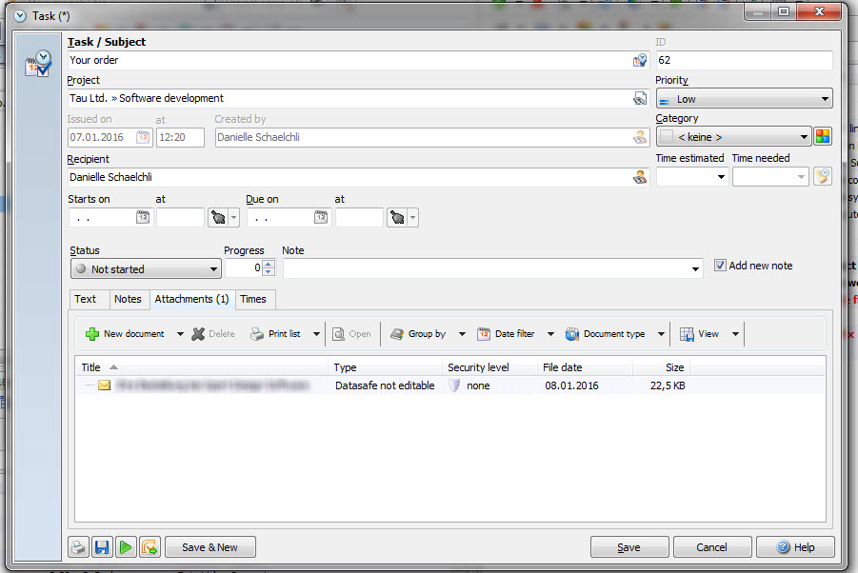This screenshot has height=573, width=858.
Task: Open the calendar picker next to Issued on
Action: point(141,137)
